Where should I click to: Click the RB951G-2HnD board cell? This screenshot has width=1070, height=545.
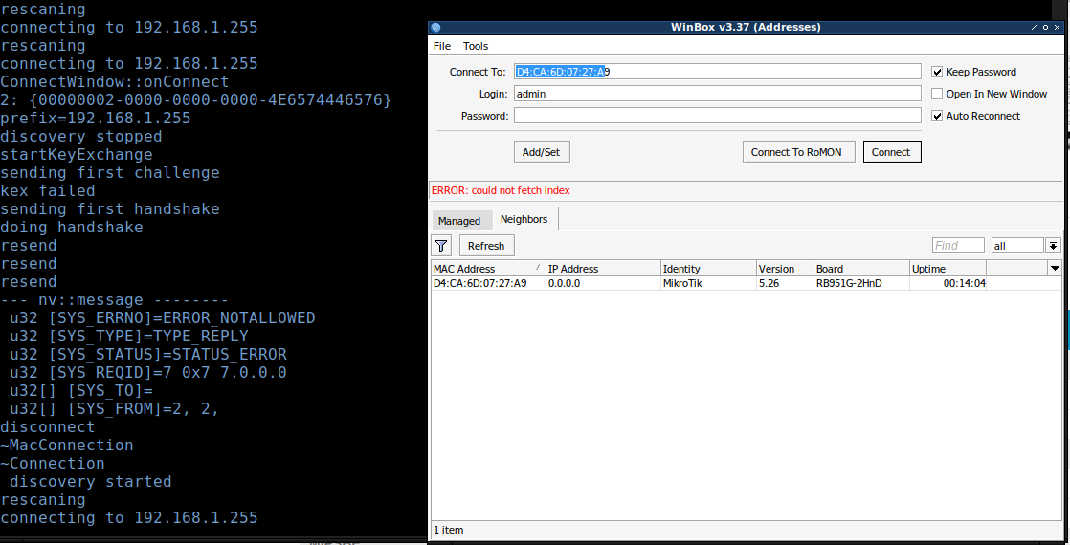[861, 283]
